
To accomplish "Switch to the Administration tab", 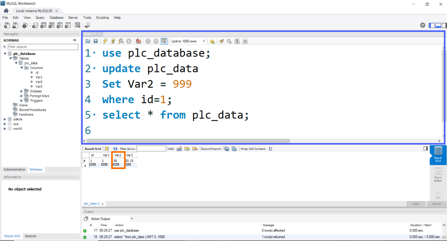I will pos(14,169).
